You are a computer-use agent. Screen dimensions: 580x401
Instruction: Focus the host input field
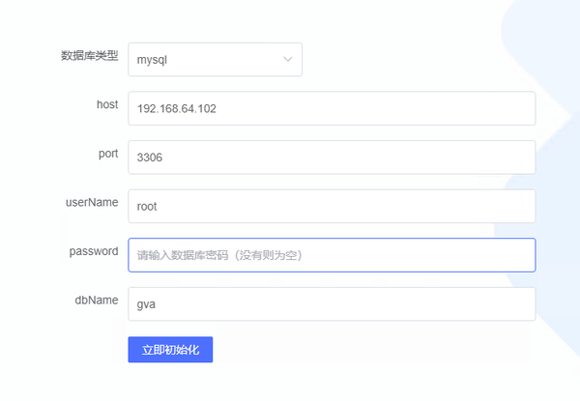[332, 108]
